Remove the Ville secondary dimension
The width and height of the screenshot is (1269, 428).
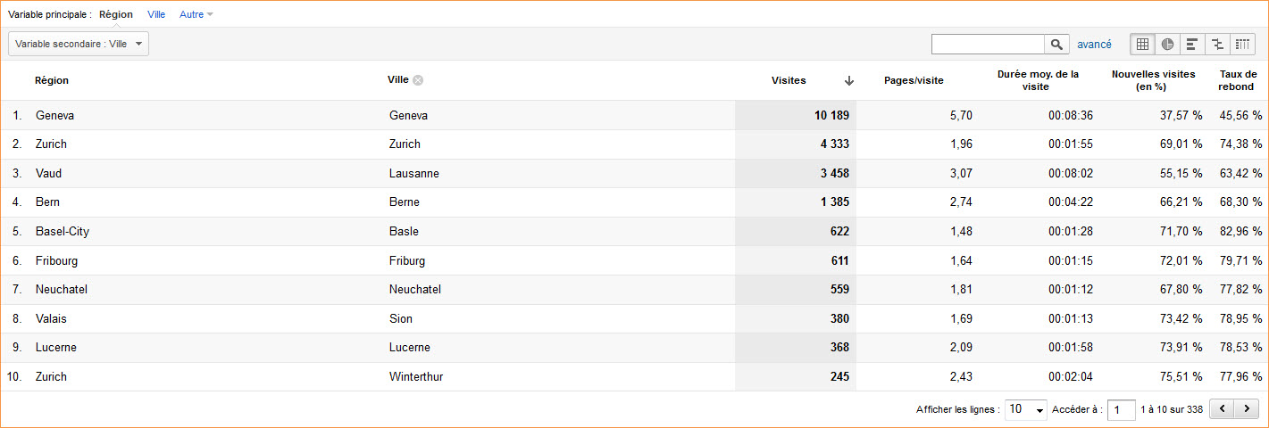(418, 80)
